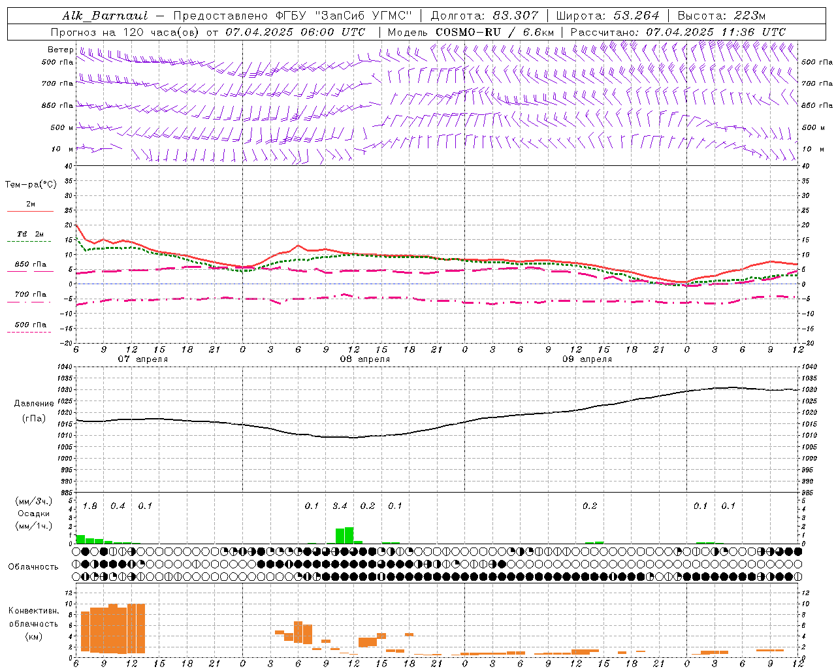
Task: Click the '08 апреля' date label under temperature chart
Action: click(x=364, y=359)
